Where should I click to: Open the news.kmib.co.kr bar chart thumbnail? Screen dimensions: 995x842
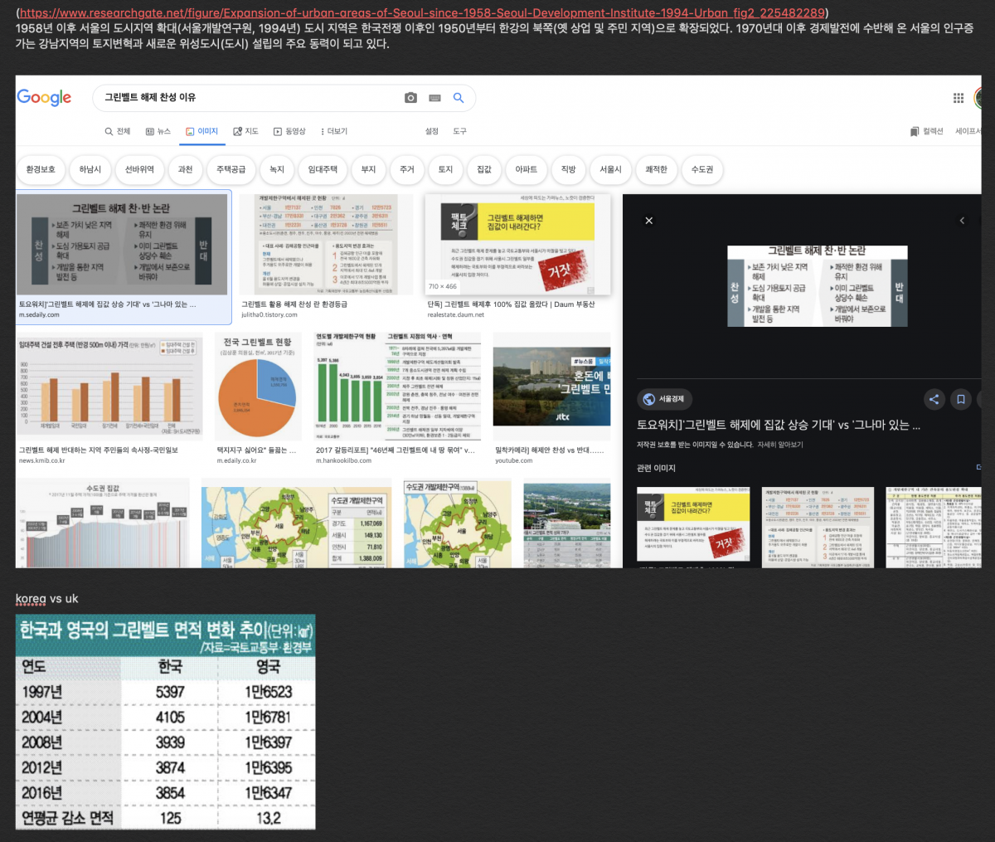click(x=109, y=387)
